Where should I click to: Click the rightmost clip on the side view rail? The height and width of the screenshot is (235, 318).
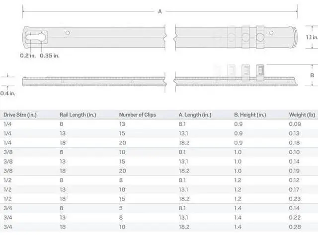click(259, 71)
